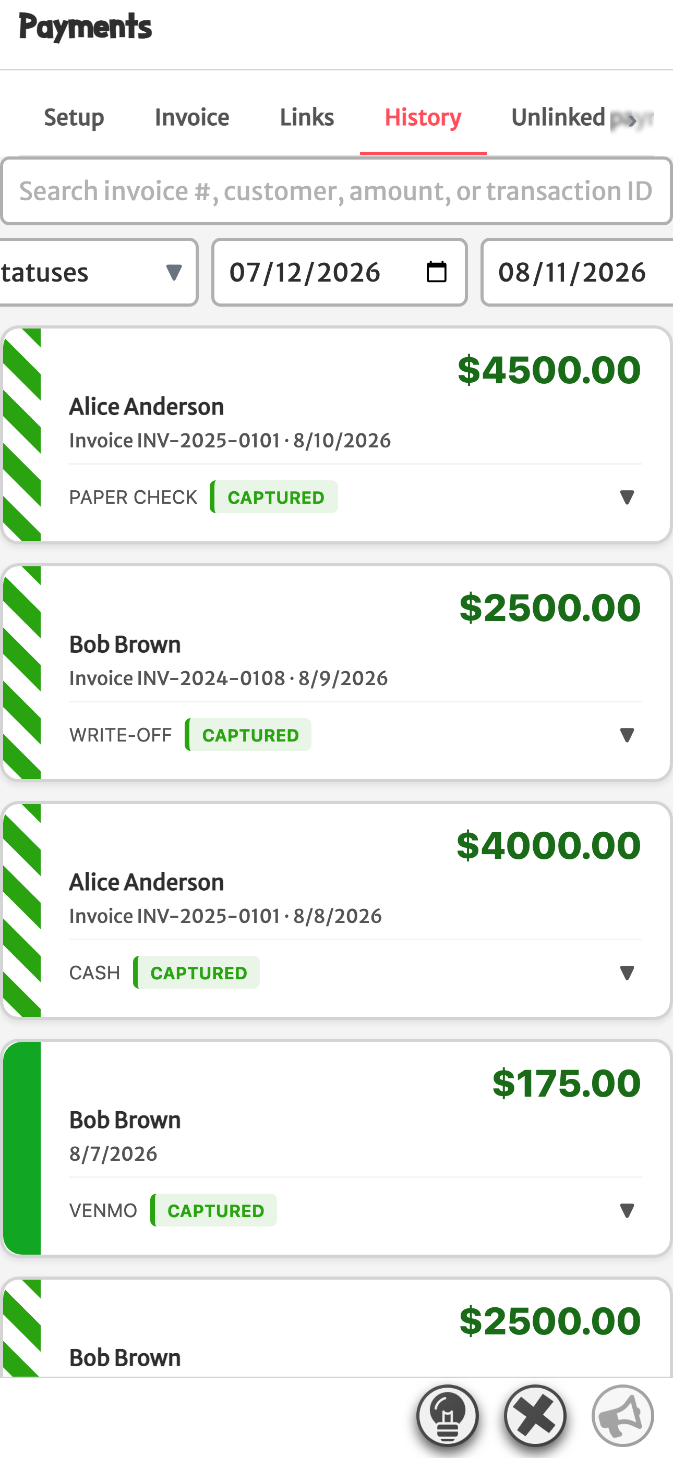Expand the $2500.00 Write-Off payment details
Screen dimensions: 673x1458
point(627,735)
